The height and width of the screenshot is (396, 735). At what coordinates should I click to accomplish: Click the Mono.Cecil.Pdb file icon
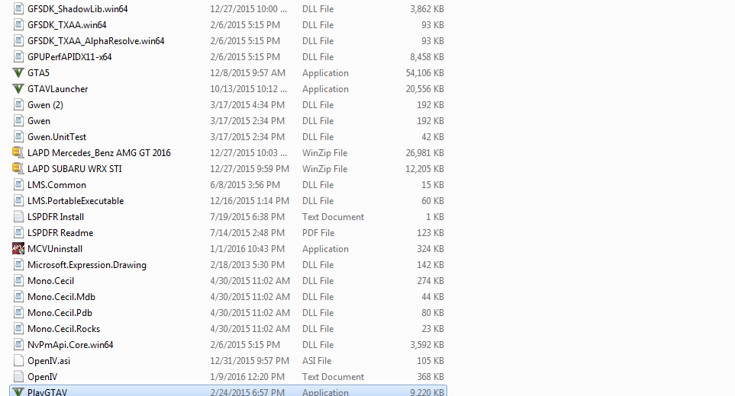pos(18,313)
